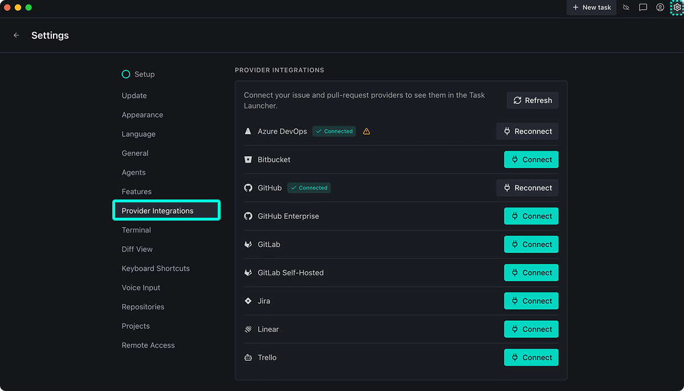Image resolution: width=684 pixels, height=391 pixels.
Task: Click the Azure DevOps Connected badge
Action: (x=334, y=131)
